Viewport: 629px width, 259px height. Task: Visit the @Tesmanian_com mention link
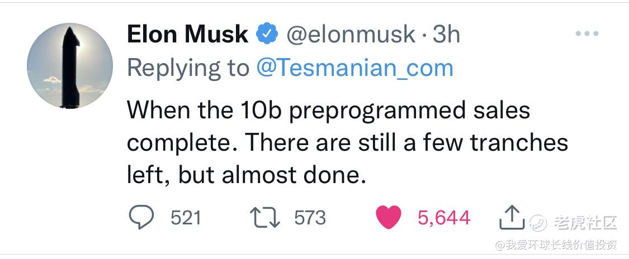[354, 69]
